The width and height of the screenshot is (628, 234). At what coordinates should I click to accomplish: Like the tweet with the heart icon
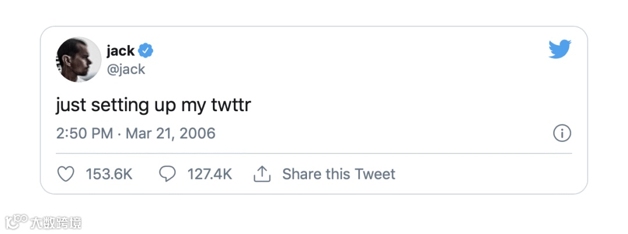click(x=66, y=174)
